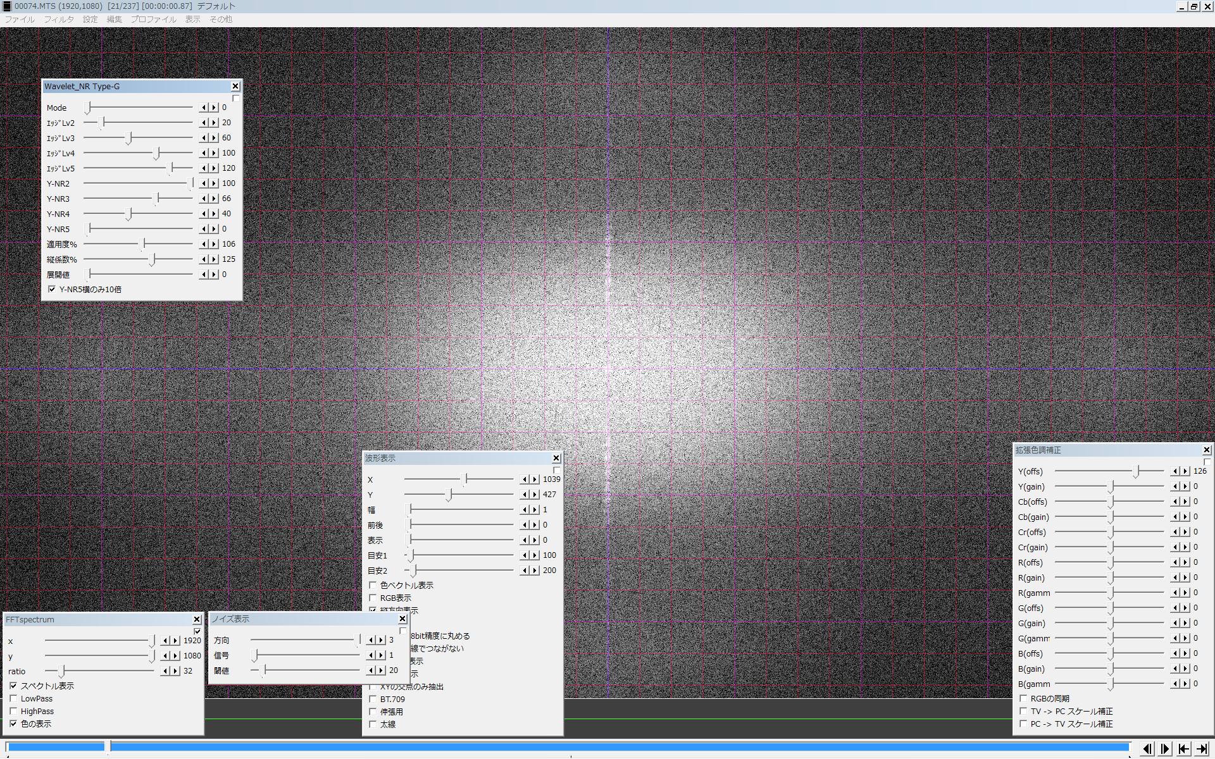Uncheck the Y-NR5横のみ10倍 checkbox
Image resolution: width=1215 pixels, height=759 pixels.
pos(52,289)
